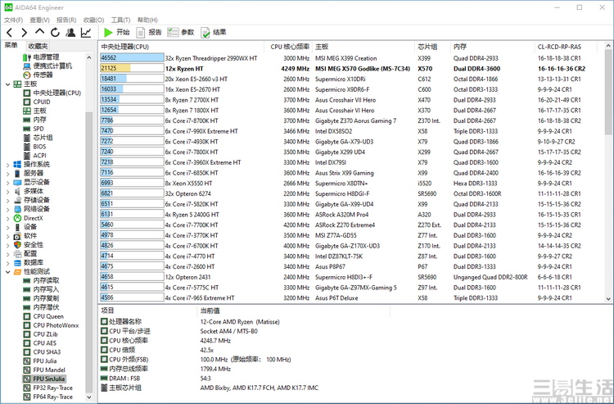Select 便携式计算机 tree item
The width and height of the screenshot is (614, 404).
point(47,66)
